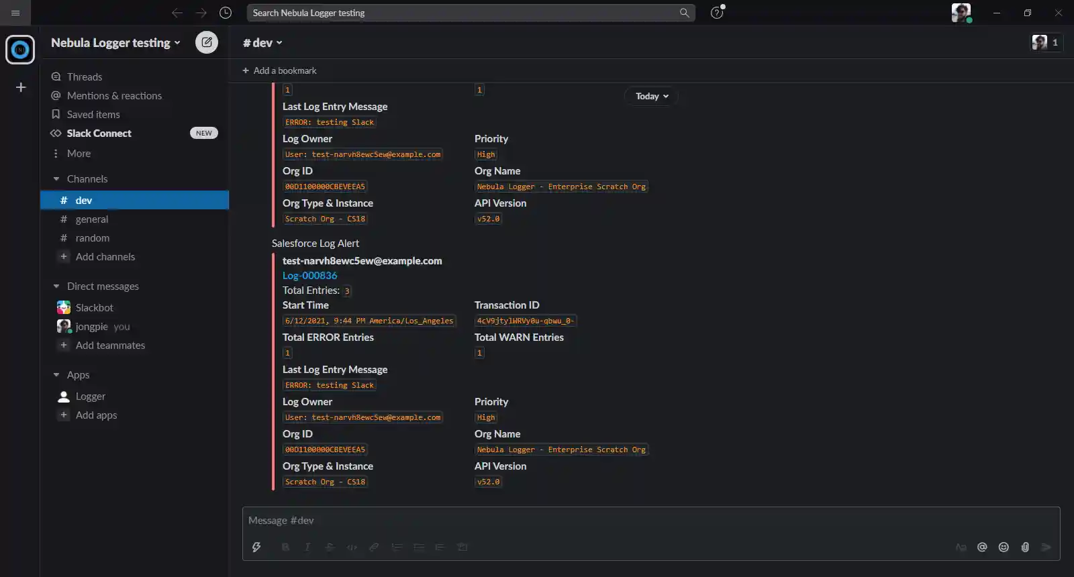The height and width of the screenshot is (577, 1074).
Task: Start a bulleted list in the composer
Action: click(419, 547)
